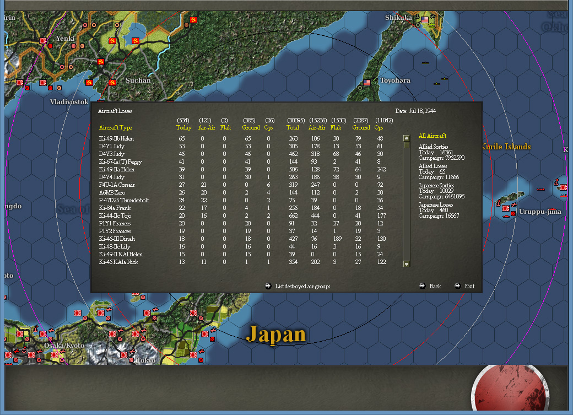
Task: Click the yellow Today column header
Action: pyautogui.click(x=184, y=128)
